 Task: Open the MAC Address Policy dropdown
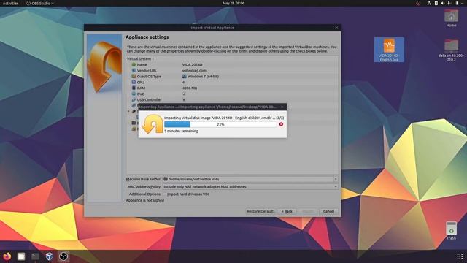[336, 187]
